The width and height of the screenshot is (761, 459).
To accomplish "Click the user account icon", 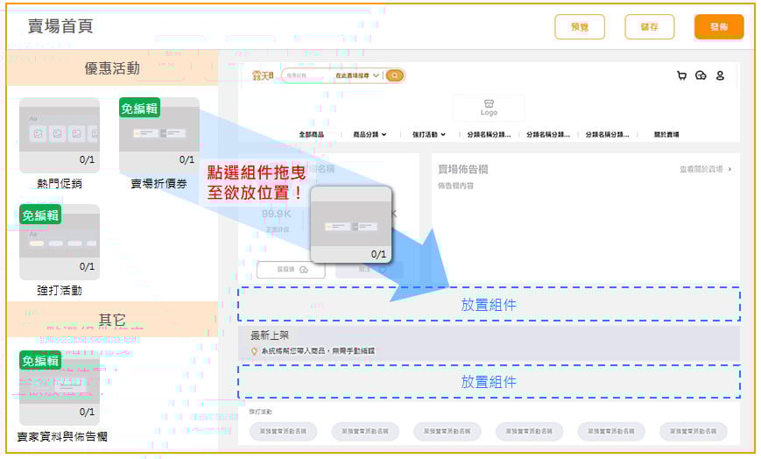I will click(x=720, y=76).
